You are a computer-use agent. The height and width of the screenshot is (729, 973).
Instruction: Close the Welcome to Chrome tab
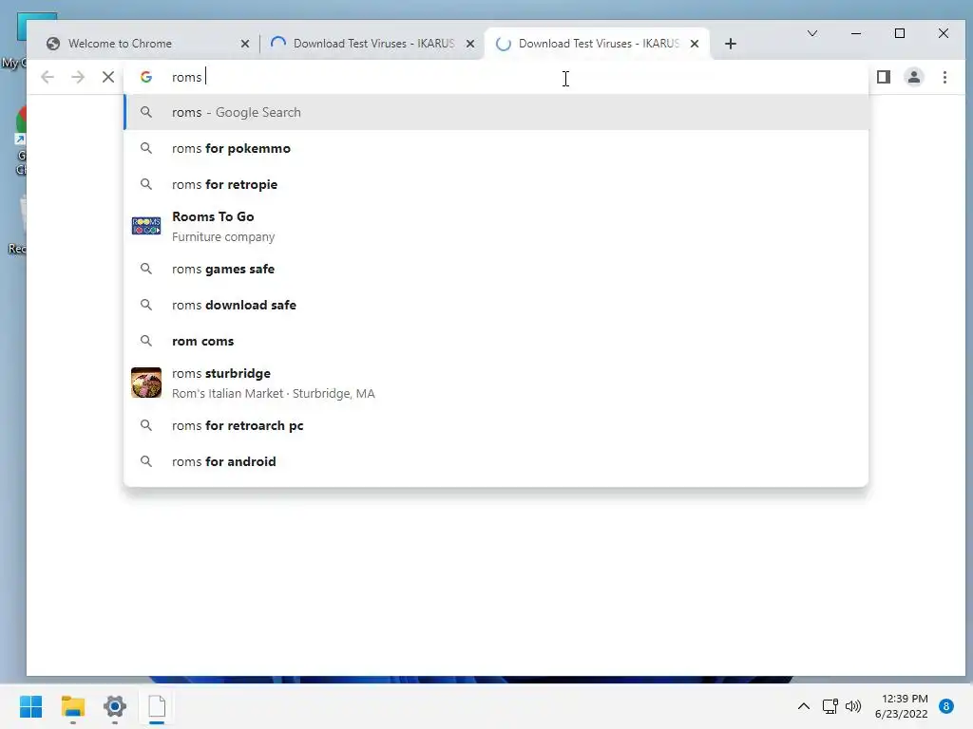(244, 44)
